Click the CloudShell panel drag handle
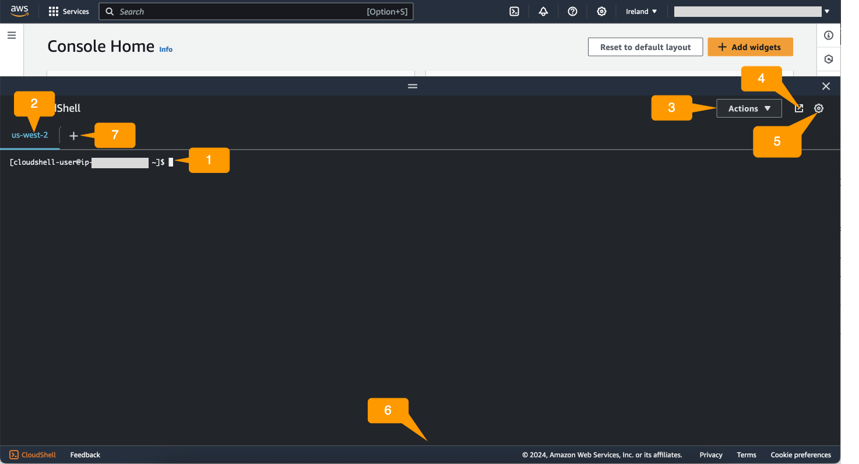Screen dimensions: 859x464 click(413, 86)
